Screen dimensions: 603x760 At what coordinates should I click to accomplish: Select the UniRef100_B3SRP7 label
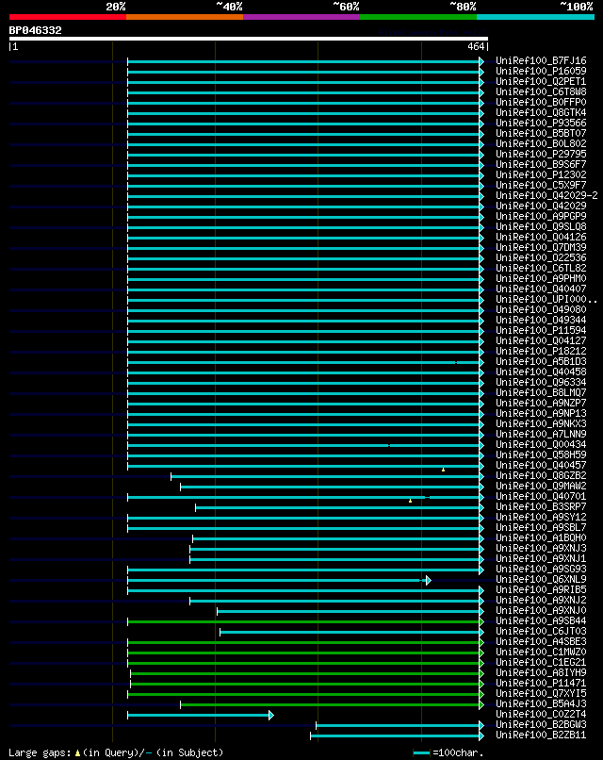click(x=541, y=506)
